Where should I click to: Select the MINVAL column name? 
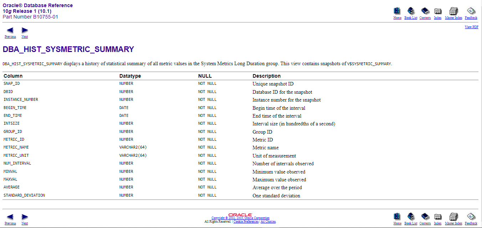click(x=10, y=171)
